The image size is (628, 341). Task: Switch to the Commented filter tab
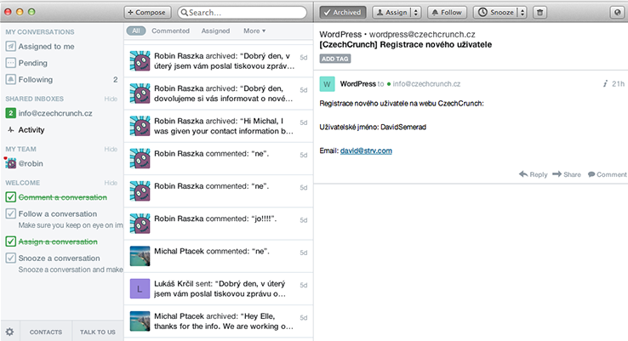coord(170,31)
